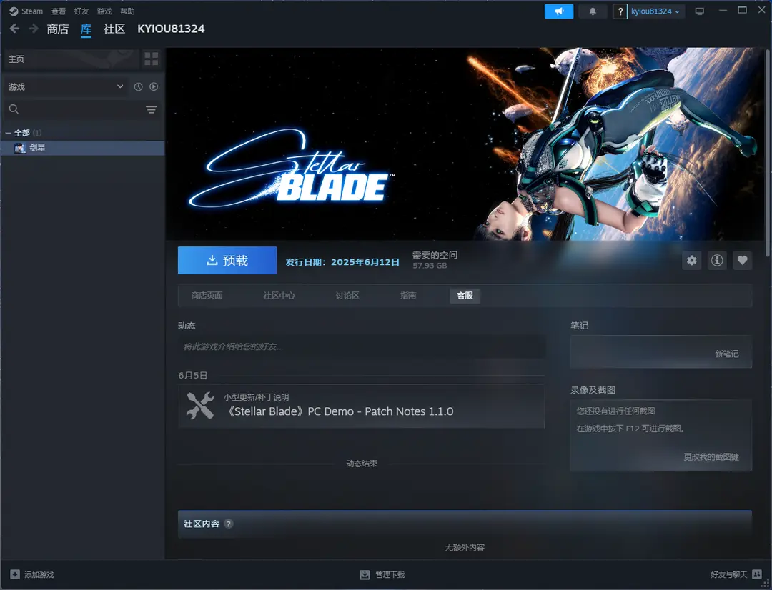Click the 预载 preload button
The height and width of the screenshot is (590, 772).
point(227,260)
